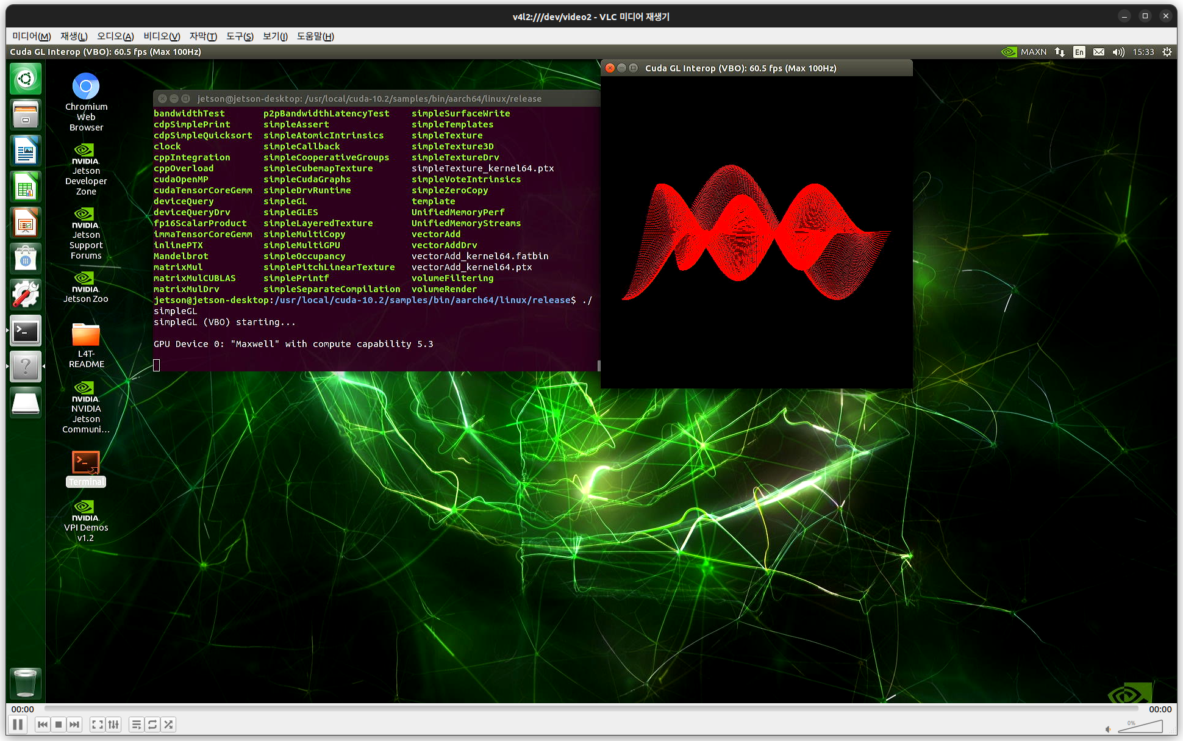Mute audio with VLC speaker icon

coord(1108,728)
